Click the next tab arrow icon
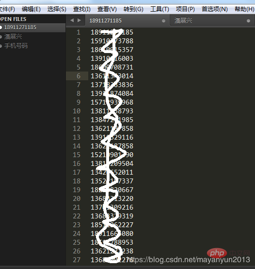Image resolution: width=255 pixels, height=269 pixels. tap(79, 20)
